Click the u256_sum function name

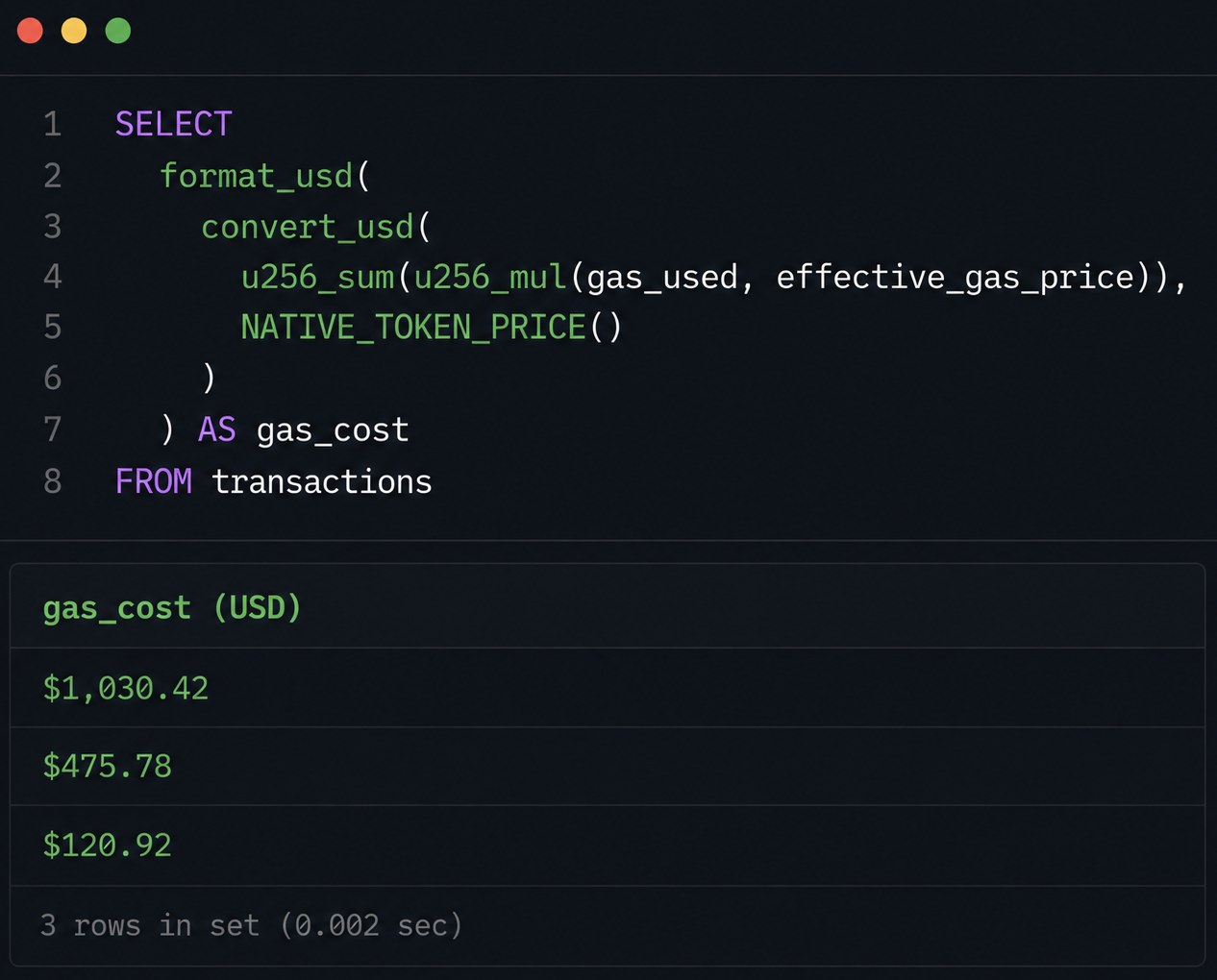[317, 278]
